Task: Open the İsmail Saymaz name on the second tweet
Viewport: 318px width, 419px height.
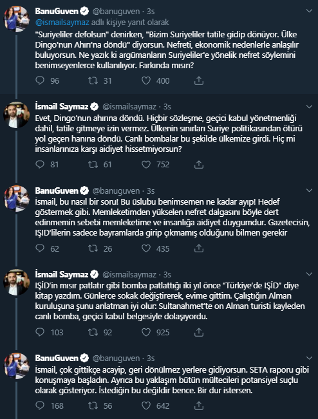Action: point(61,107)
